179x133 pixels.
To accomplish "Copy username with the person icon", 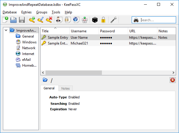I will [59, 20].
